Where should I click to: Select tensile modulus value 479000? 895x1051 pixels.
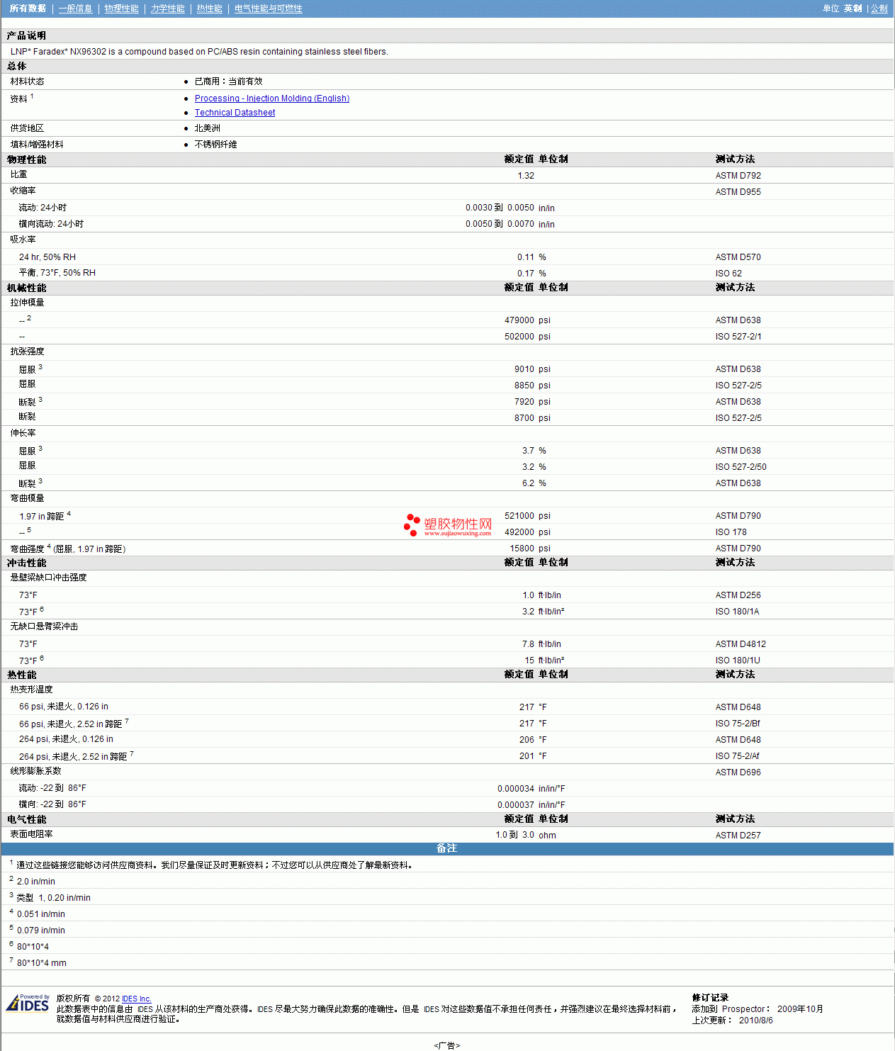[x=519, y=320]
